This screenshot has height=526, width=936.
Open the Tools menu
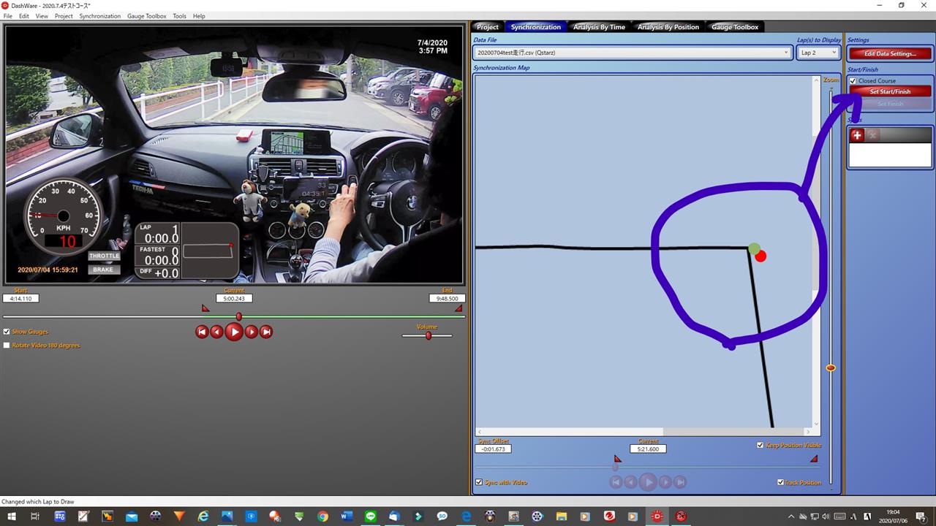[179, 16]
